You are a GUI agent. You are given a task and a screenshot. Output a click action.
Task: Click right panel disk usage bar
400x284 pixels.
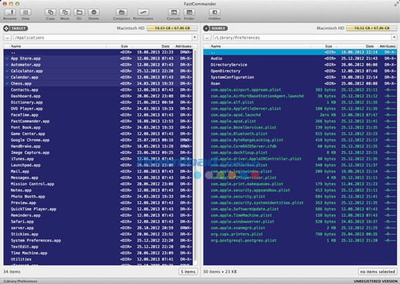[372, 28]
